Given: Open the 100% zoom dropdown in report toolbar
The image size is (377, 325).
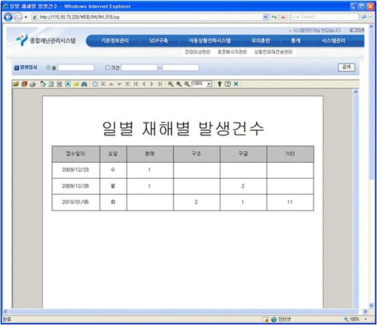Looking at the screenshot, I should (209, 84).
